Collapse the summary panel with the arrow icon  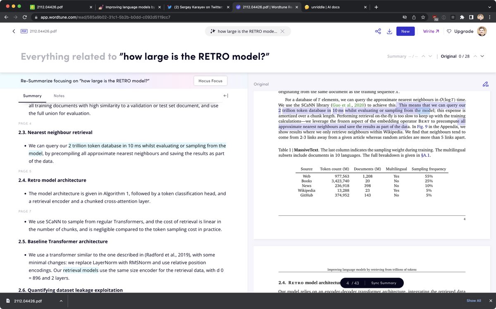(x=226, y=96)
